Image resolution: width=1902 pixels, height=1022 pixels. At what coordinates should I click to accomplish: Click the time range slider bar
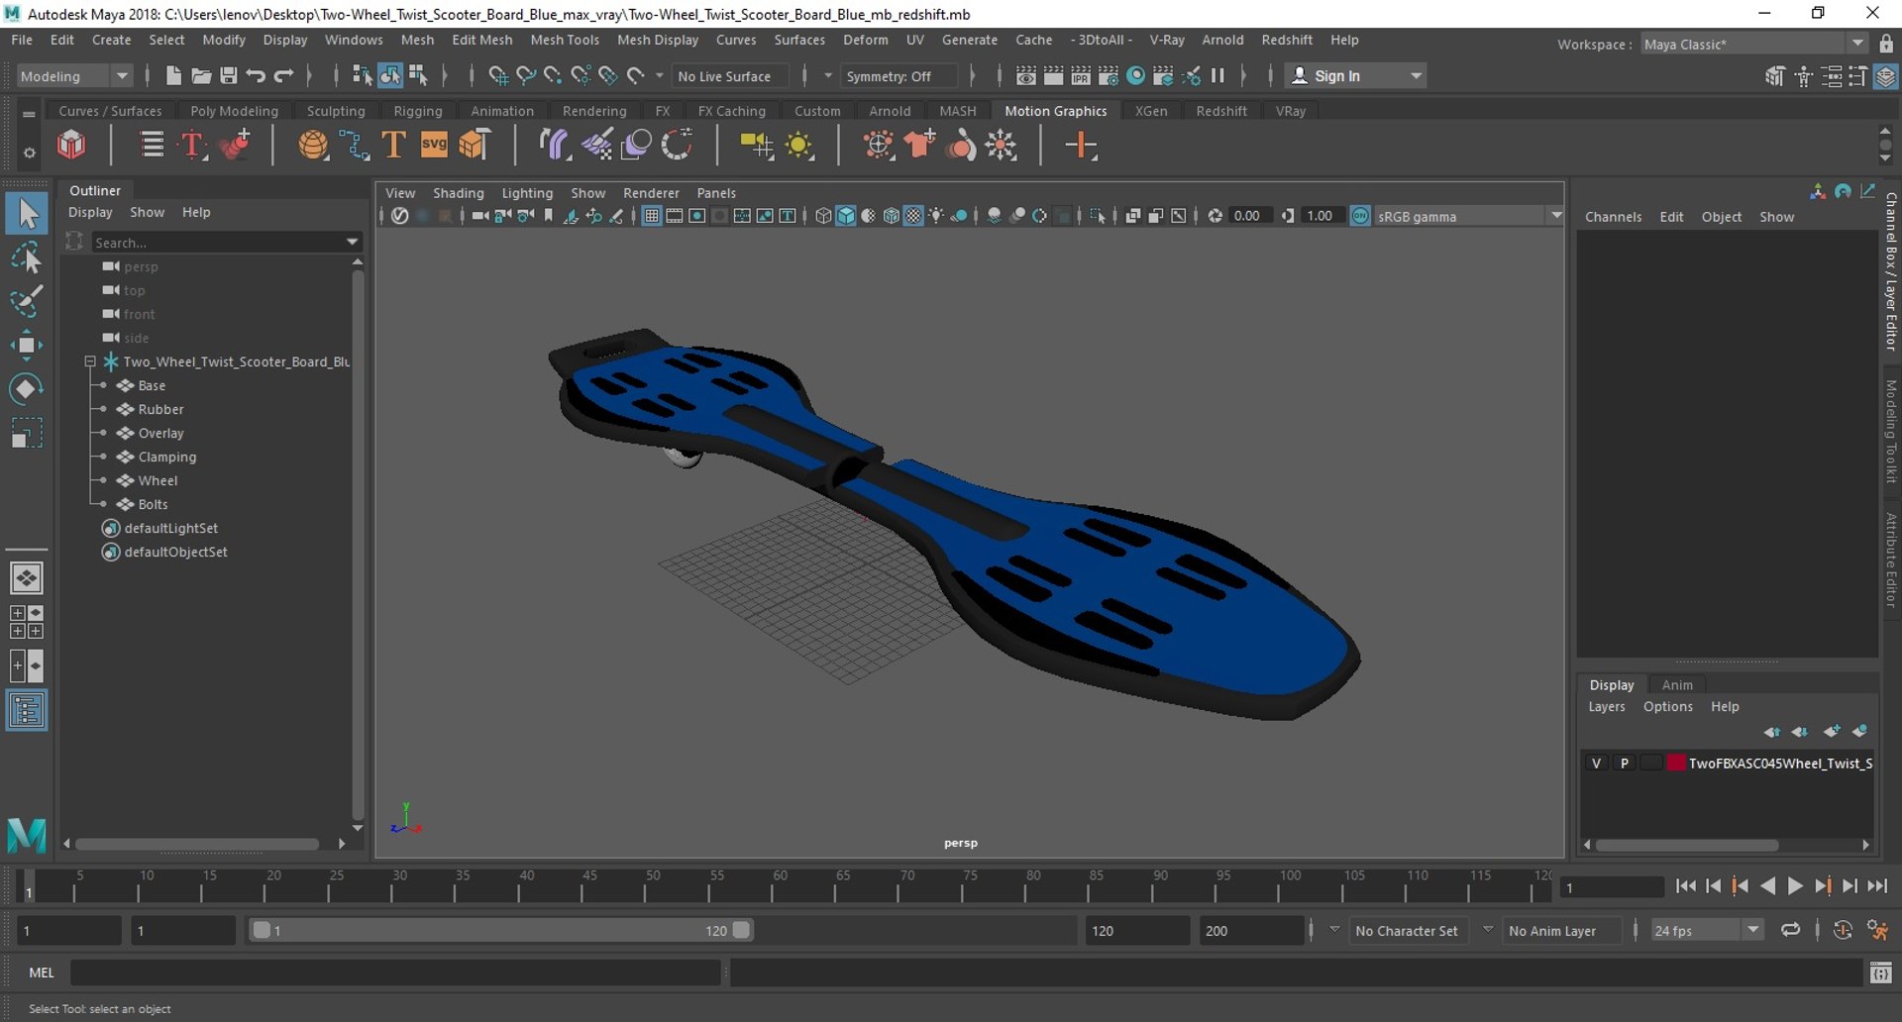(500, 930)
